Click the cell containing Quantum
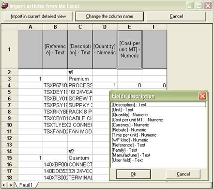This screenshot has width=214, height=190. [80, 158]
